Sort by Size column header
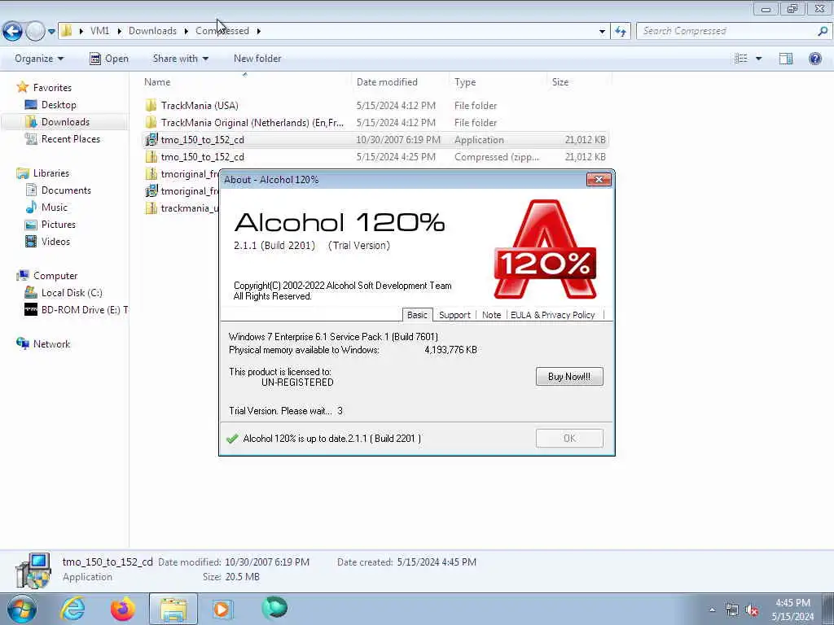Screen dimensions: 834x625 point(560,82)
